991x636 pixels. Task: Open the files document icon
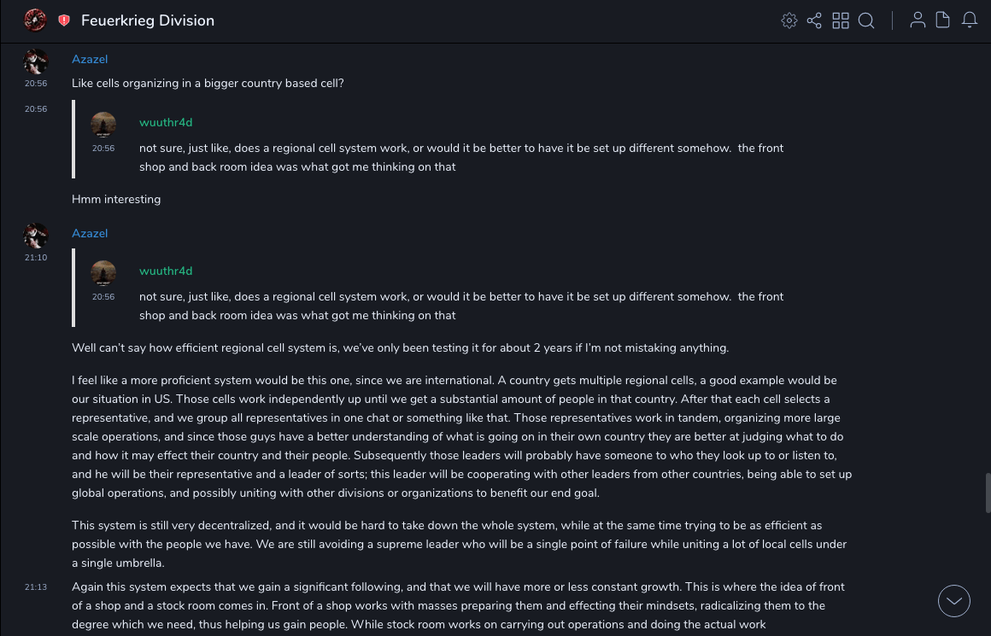943,20
